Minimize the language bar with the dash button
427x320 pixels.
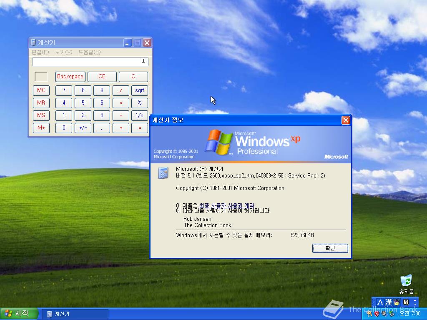tap(415, 300)
